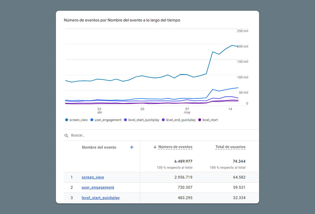Click the magnifying glass search icon

66,135
